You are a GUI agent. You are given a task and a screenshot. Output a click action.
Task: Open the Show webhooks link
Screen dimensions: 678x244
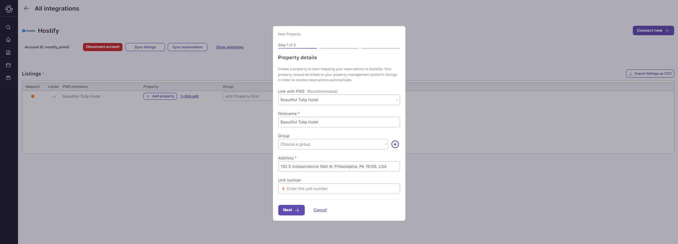(x=230, y=47)
